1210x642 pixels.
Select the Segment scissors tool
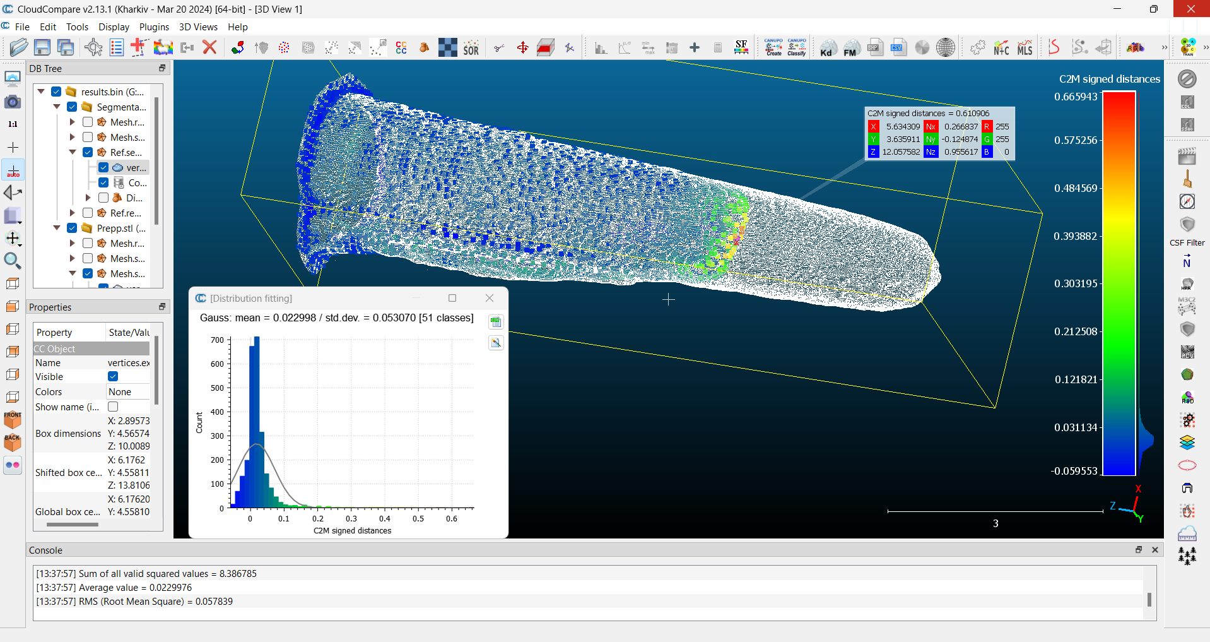coord(499,48)
